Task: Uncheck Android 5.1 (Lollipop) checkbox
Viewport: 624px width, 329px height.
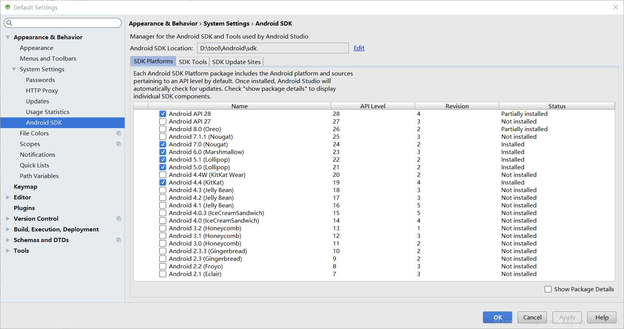Action: 163,159
